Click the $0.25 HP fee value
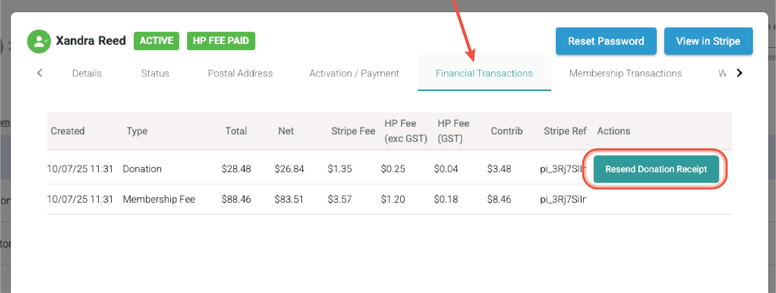This screenshot has width=776, height=293. point(393,169)
